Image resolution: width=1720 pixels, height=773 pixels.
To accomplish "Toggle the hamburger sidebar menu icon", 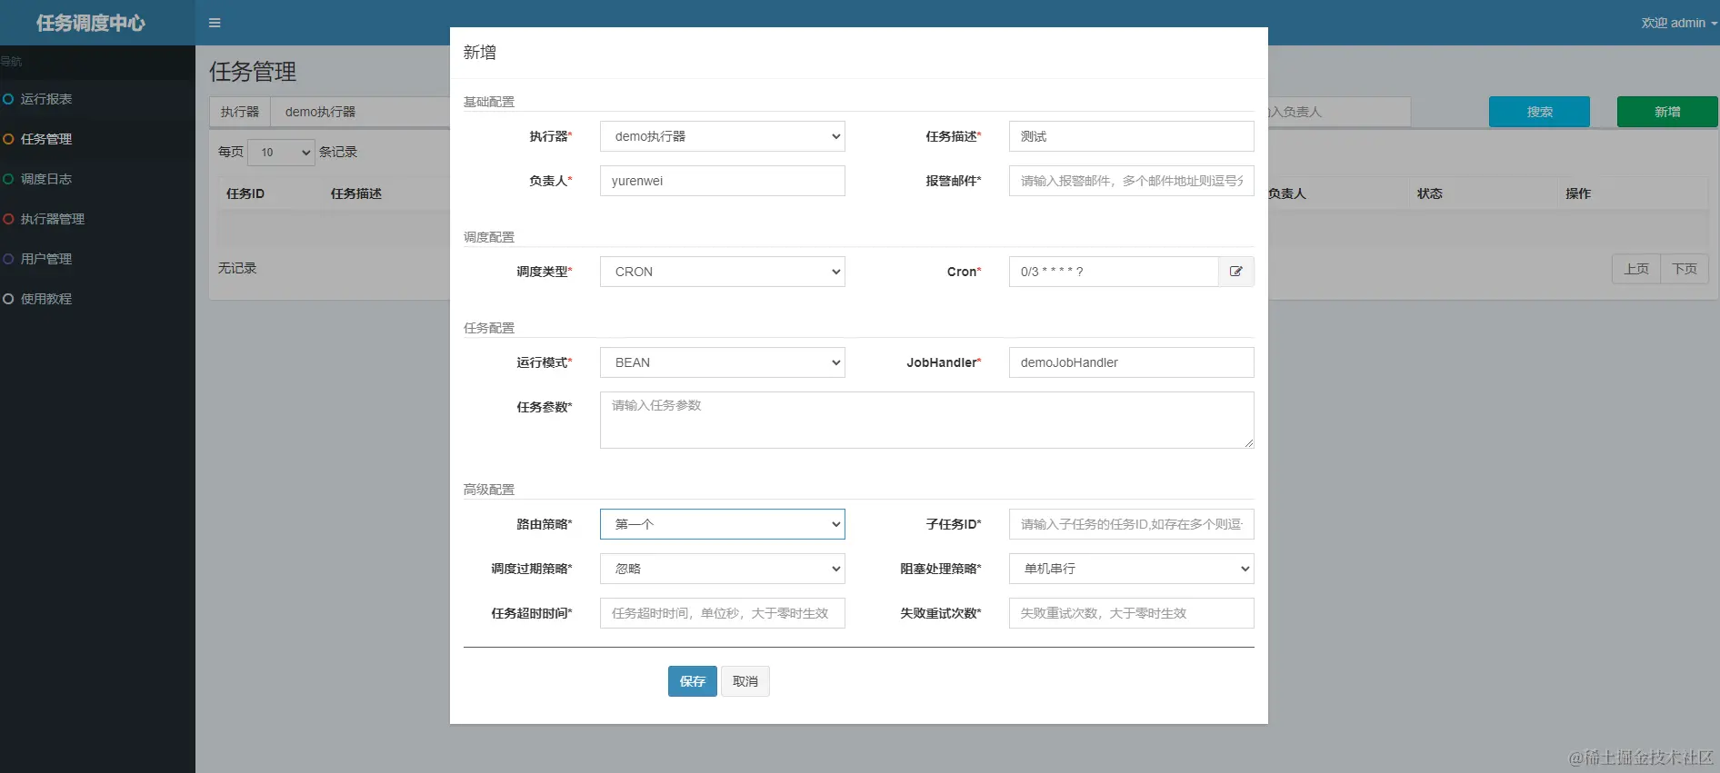I will 215,23.
